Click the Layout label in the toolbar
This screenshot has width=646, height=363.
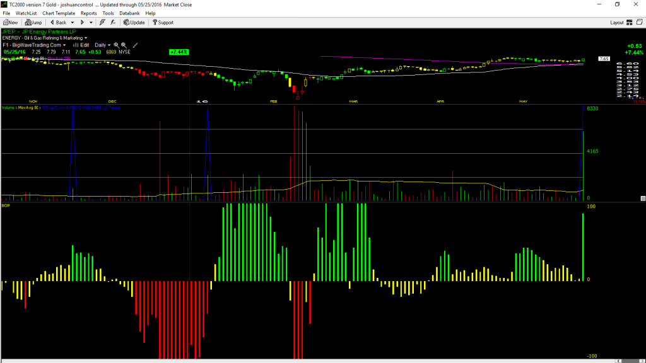tap(617, 23)
